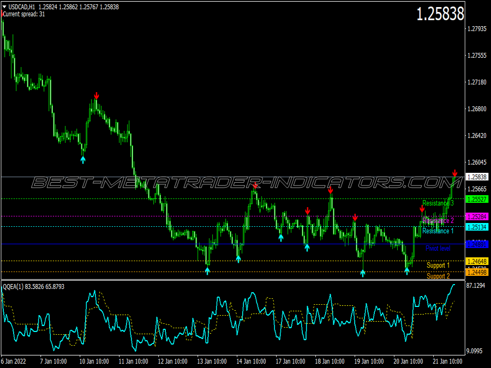Select cyan buy arrow under 20 Jan low
Viewport: 491px width, 368px height.
[407, 271]
